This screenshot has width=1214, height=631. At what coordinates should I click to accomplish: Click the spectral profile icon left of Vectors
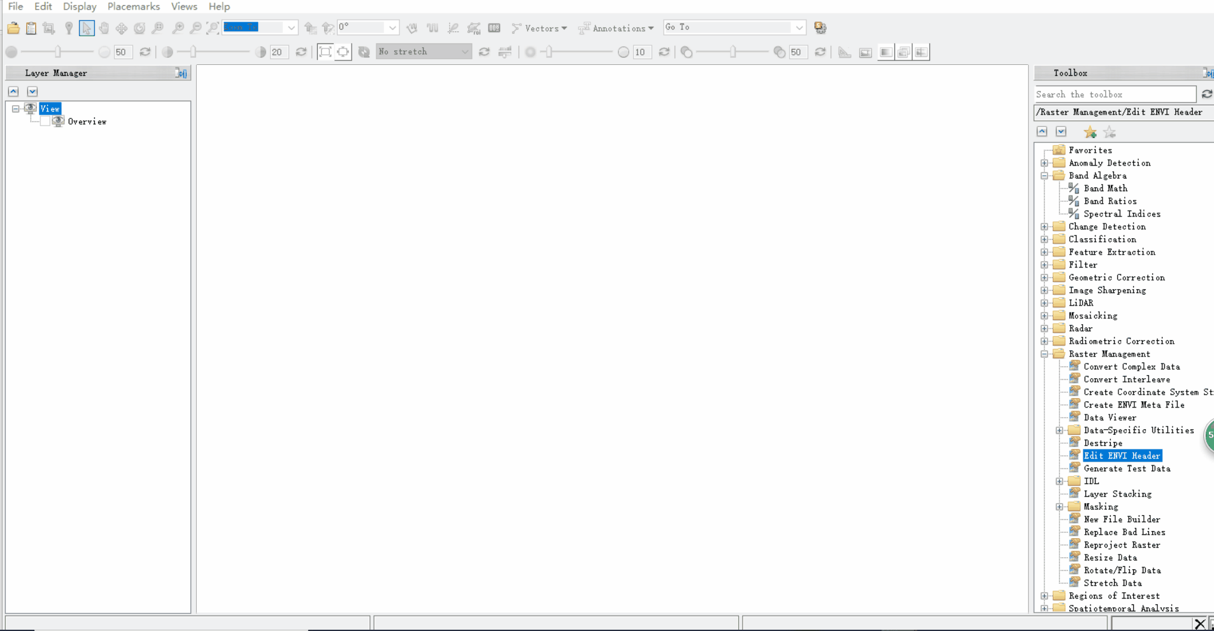pyautogui.click(x=433, y=28)
